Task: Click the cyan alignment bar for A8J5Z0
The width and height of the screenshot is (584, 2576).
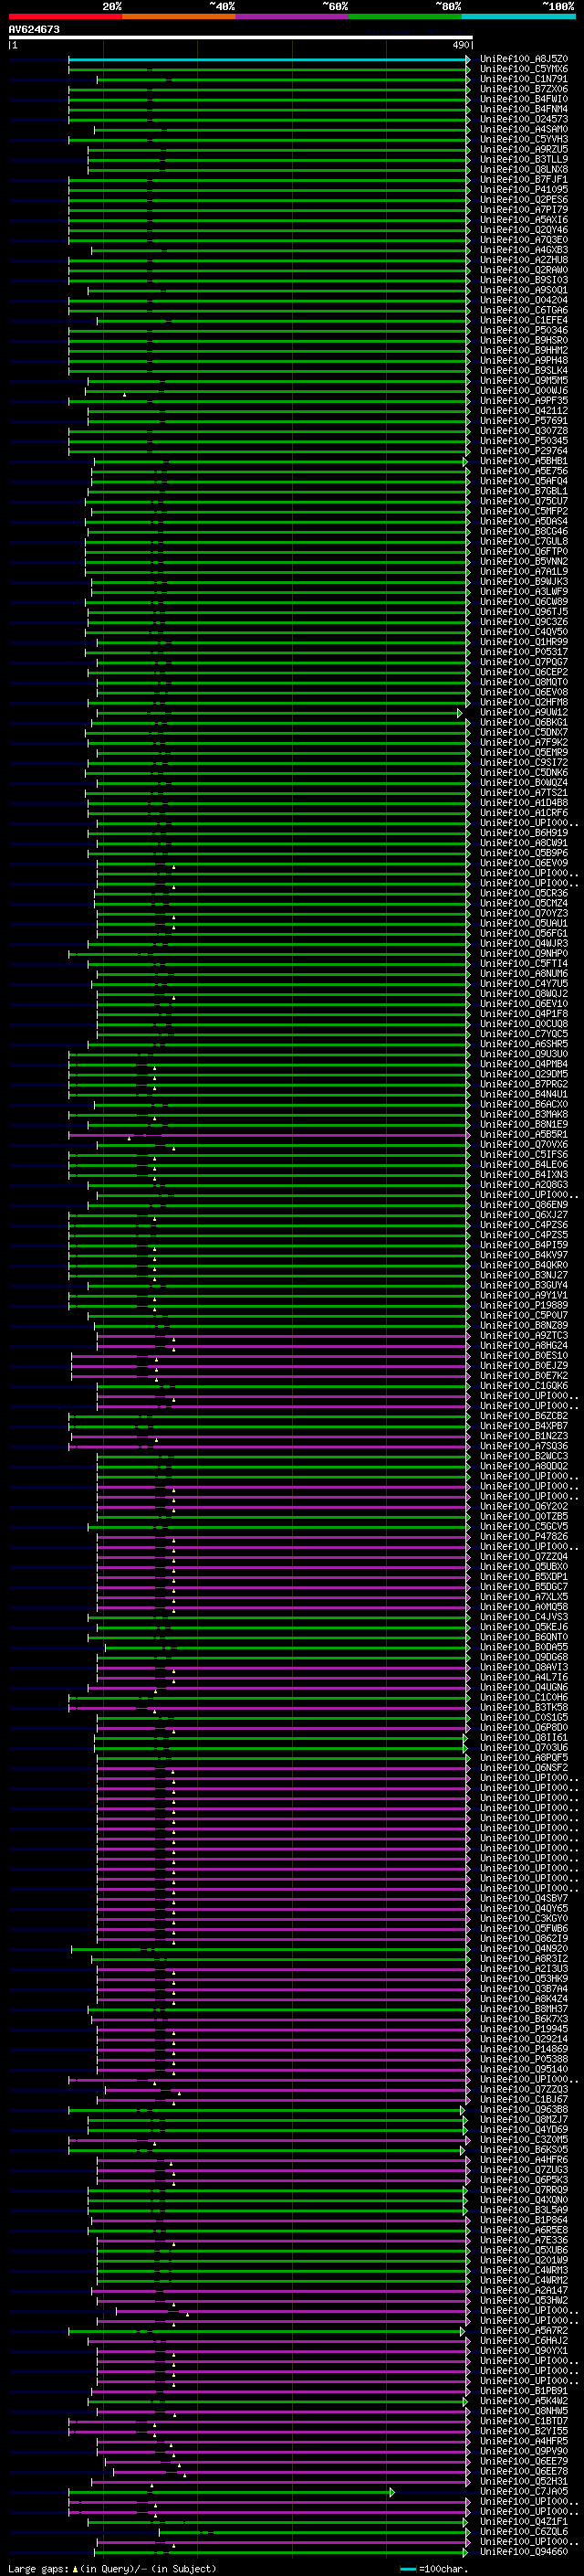Action: (x=267, y=59)
